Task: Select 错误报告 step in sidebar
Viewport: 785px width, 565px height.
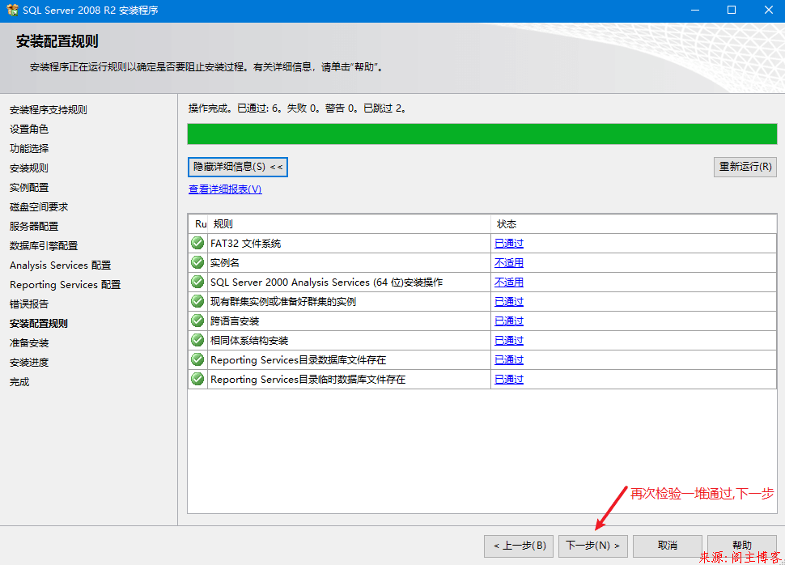Action: click(x=29, y=304)
